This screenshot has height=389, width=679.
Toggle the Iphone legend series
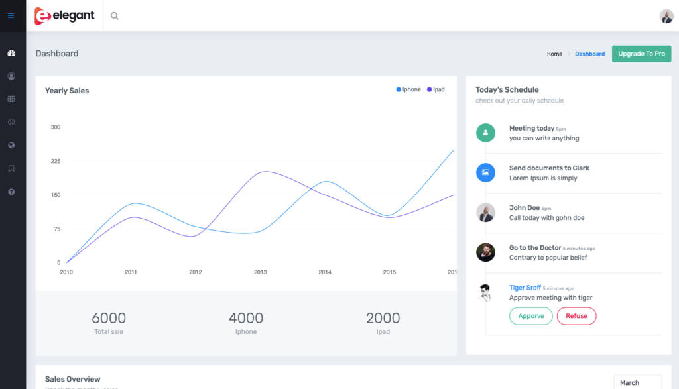408,89
